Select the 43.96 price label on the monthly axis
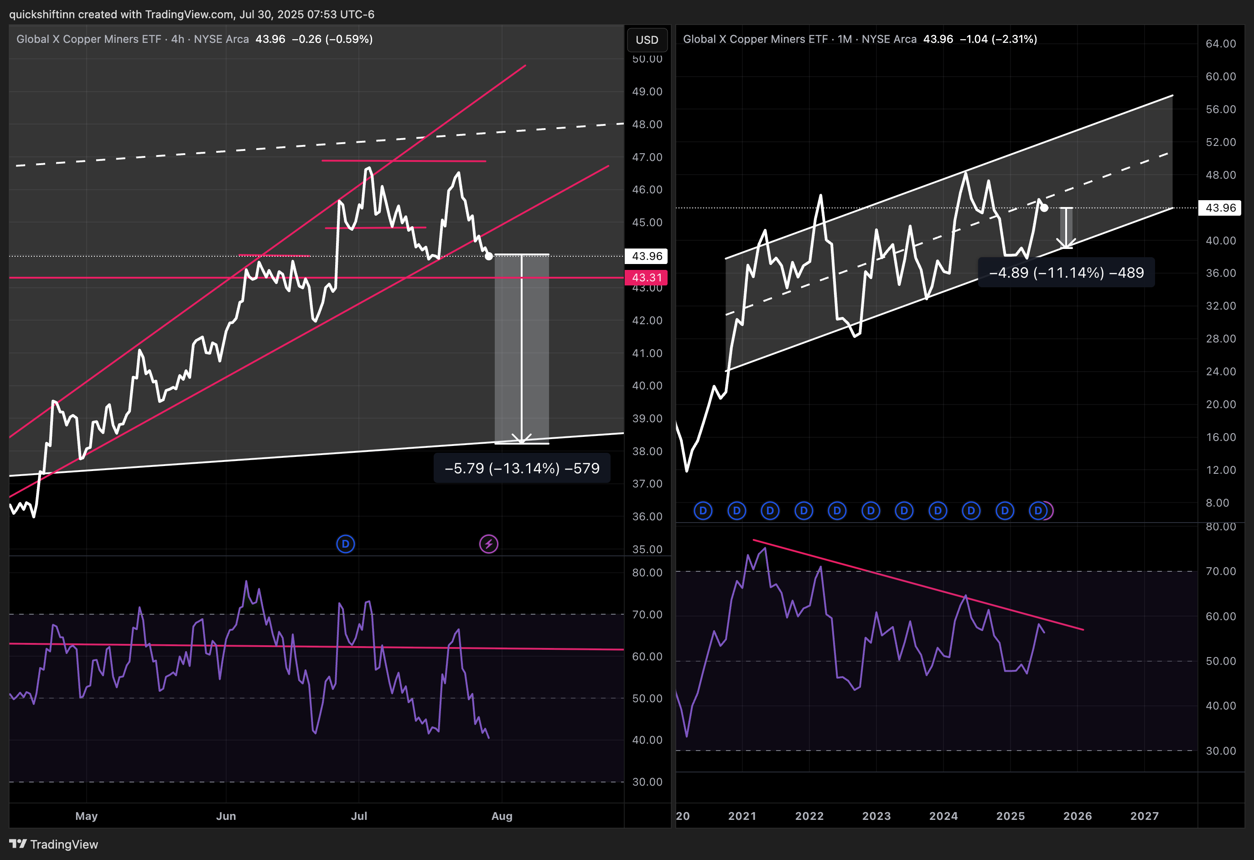The width and height of the screenshot is (1254, 860). click(1220, 208)
